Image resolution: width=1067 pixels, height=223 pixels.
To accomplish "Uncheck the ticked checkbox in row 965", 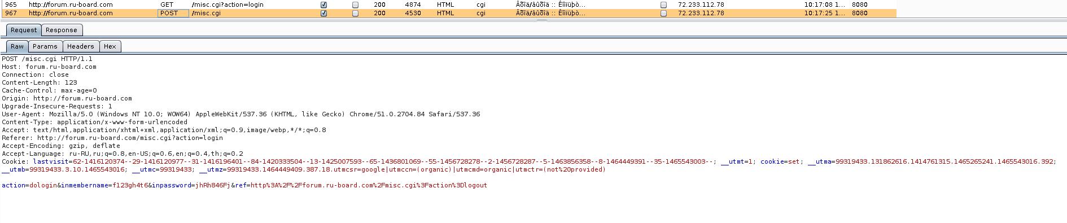I will click(323, 5).
